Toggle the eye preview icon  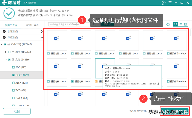coord(169,24)
